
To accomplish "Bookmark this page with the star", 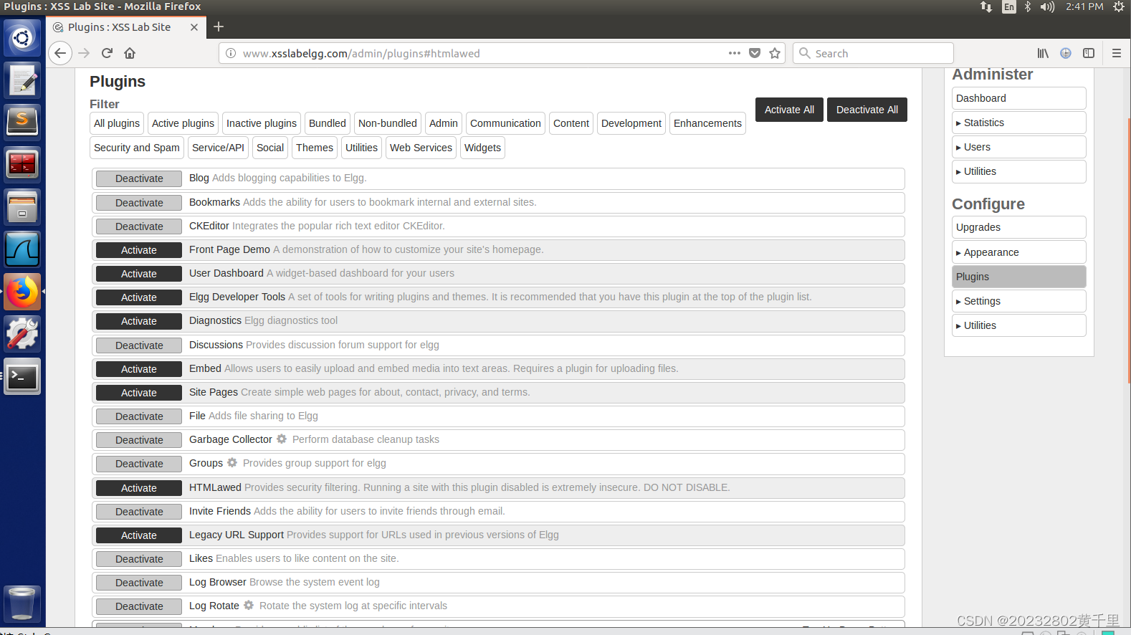I will tap(775, 53).
